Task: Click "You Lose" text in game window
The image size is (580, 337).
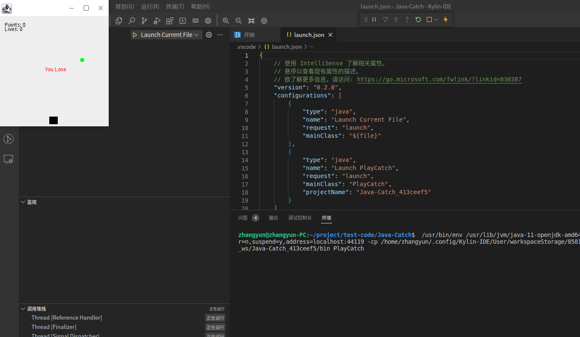Action: 56,70
